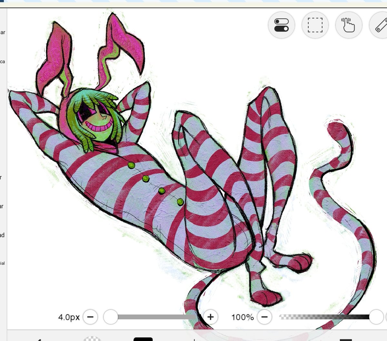The width and height of the screenshot is (387, 341).
Task: Decrease brush thickness with minus button
Action: tap(90, 317)
